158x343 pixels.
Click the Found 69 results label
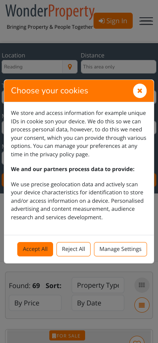[24, 286]
